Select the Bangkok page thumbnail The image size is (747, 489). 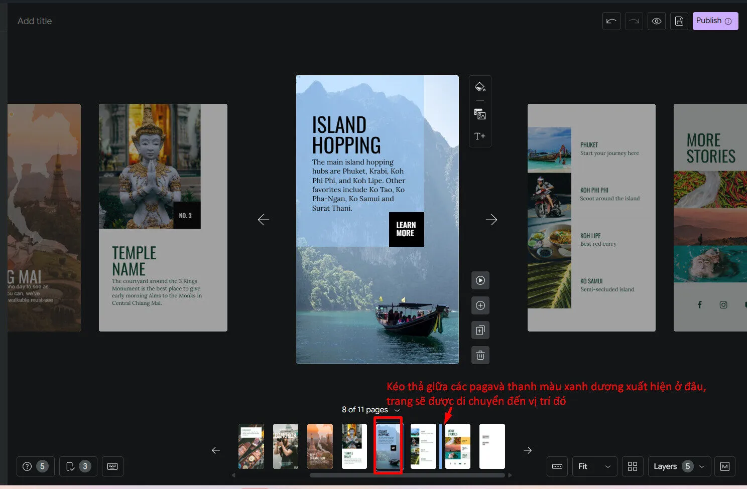click(286, 446)
